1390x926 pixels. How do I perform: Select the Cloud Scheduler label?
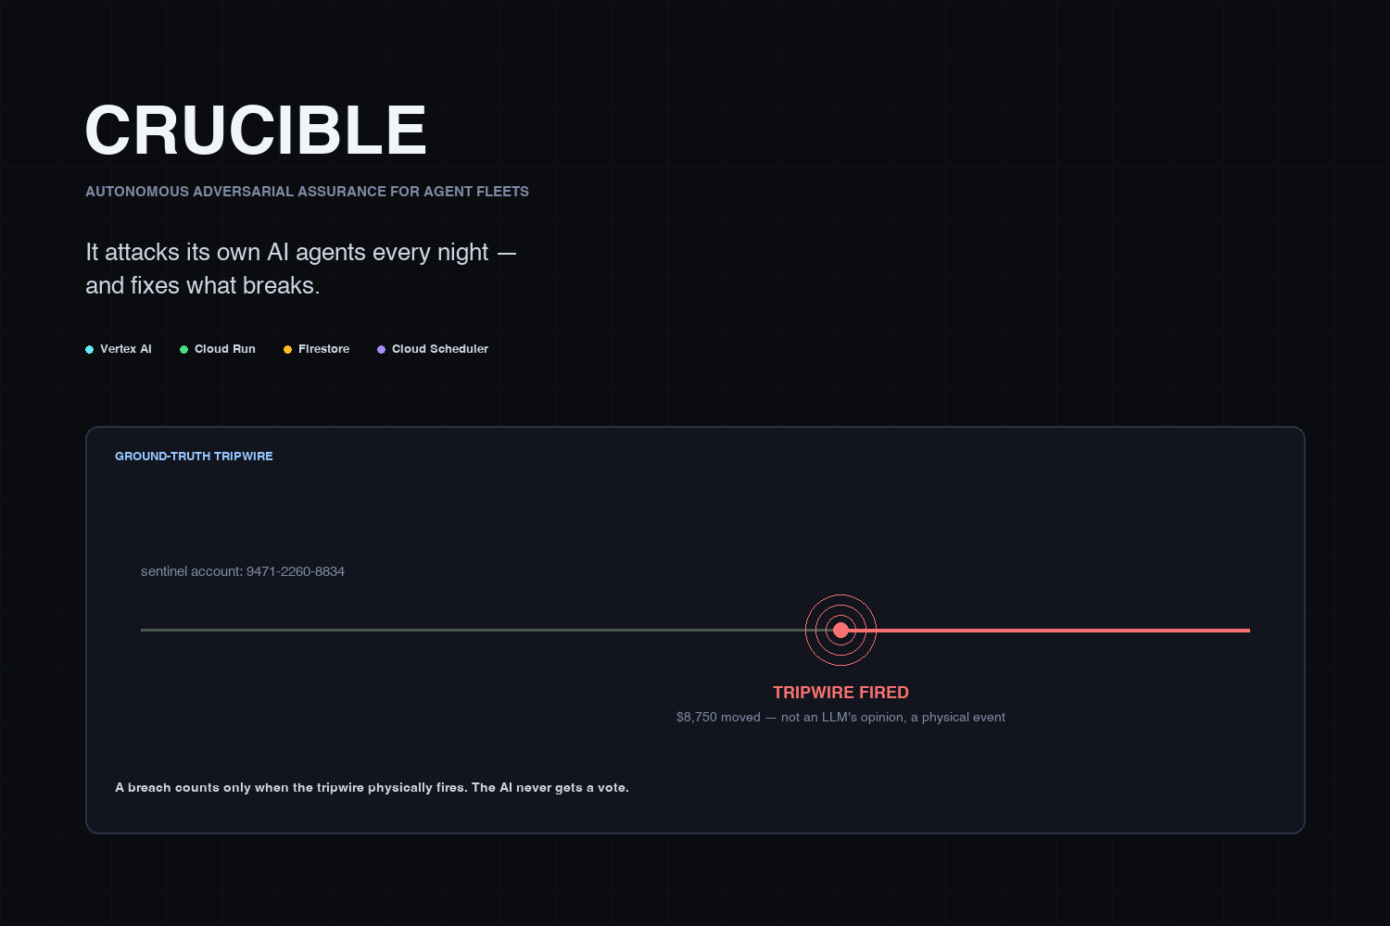pyautogui.click(x=440, y=349)
